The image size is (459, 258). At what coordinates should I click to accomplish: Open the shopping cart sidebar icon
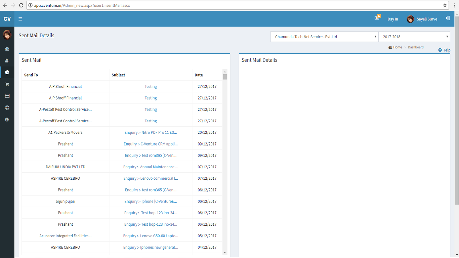coord(7,84)
